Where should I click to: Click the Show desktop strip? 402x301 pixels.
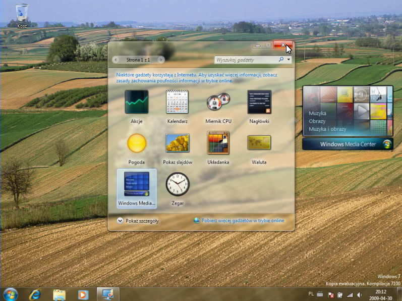coord(399,294)
